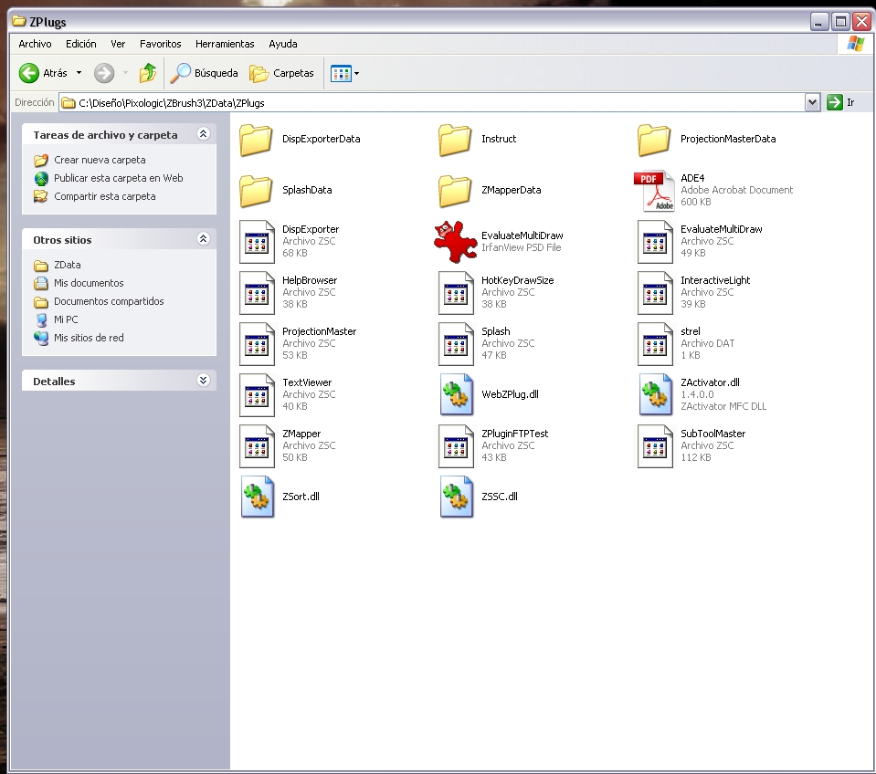Image resolution: width=876 pixels, height=774 pixels.
Task: Select the ZSSC.dll file
Action: pos(480,497)
